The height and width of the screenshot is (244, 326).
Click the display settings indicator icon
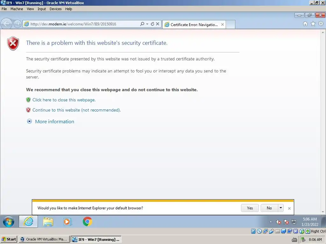(x=283, y=231)
